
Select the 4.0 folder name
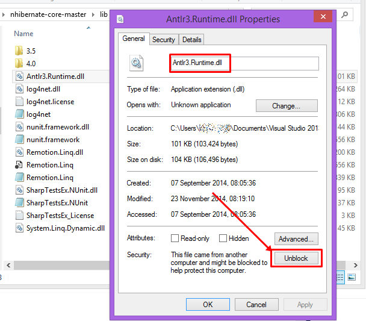coord(31,63)
